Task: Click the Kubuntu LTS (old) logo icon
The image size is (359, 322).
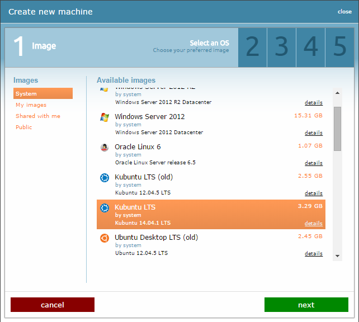Action: [x=105, y=178]
